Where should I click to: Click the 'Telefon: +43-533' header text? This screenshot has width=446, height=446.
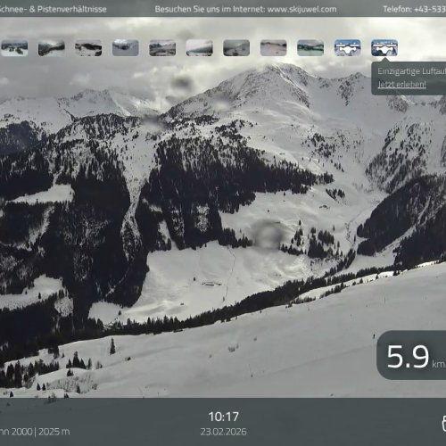pos(415,9)
